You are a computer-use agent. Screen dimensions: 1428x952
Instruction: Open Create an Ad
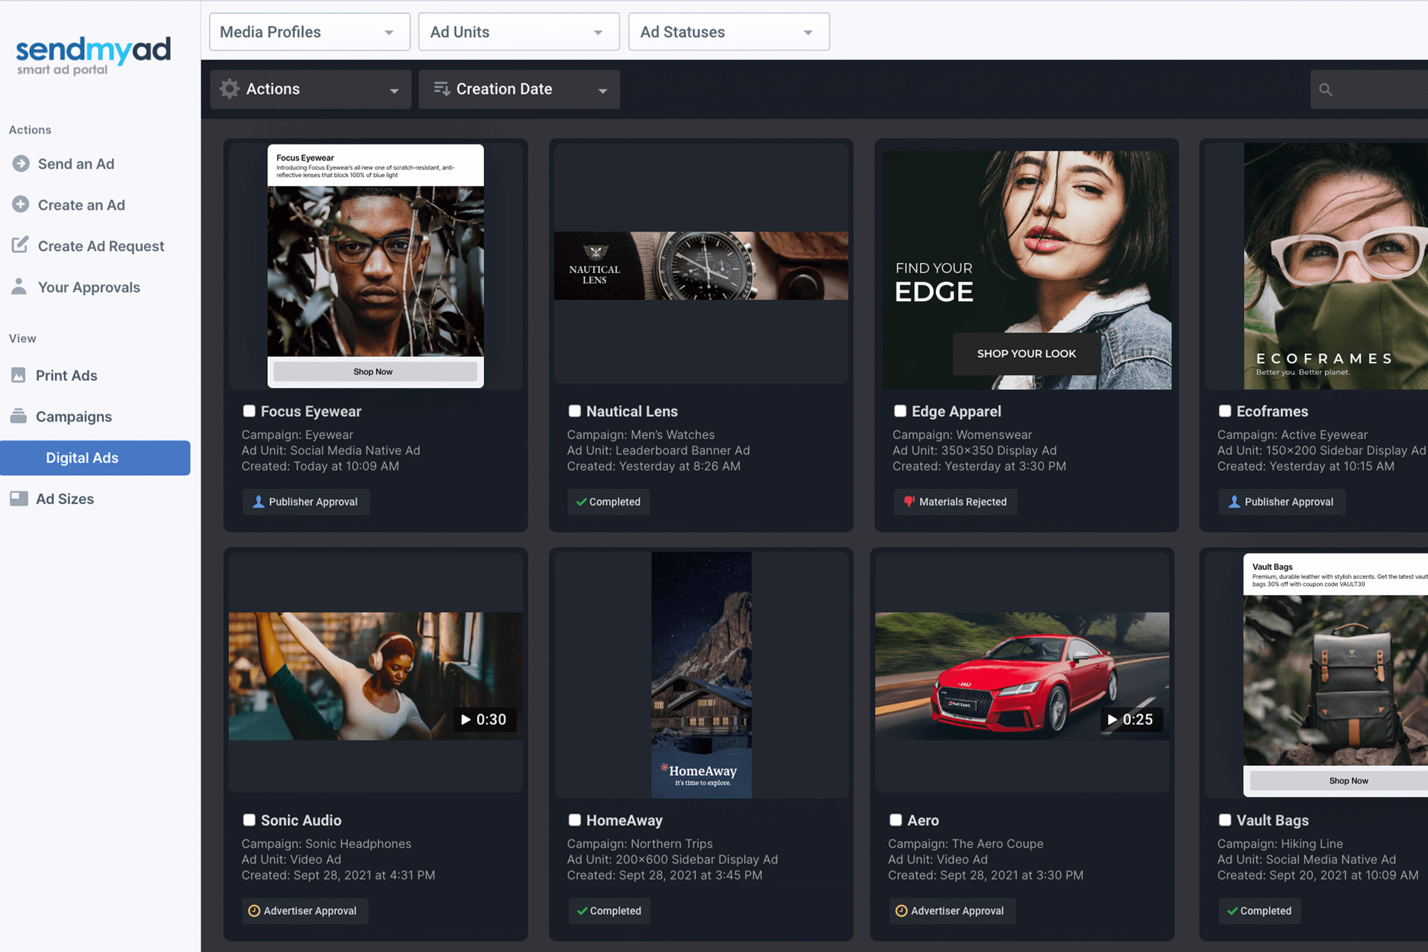coord(81,205)
